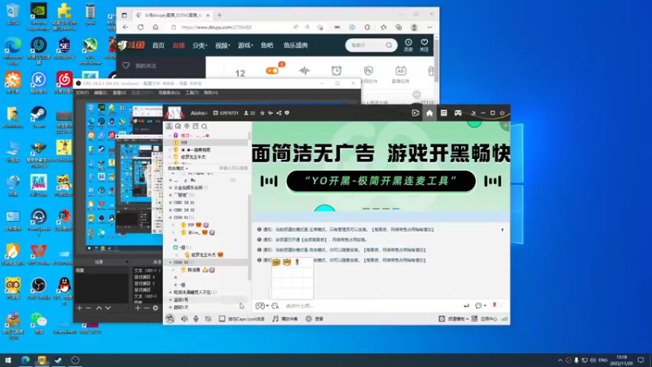Click the YY play accompaniment music note
The height and width of the screenshot is (367, 652).
tap(275, 319)
